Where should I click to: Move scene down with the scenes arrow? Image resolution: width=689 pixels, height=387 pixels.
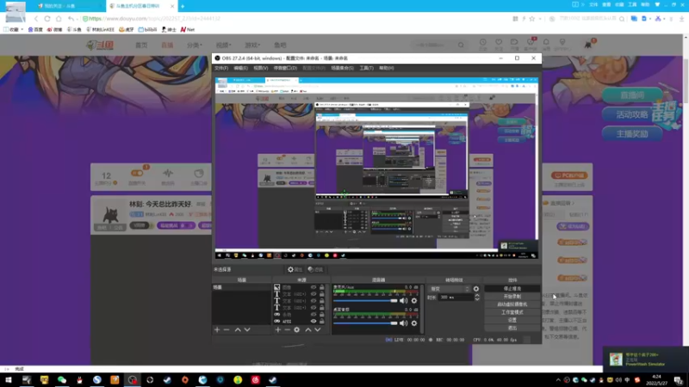coord(247,329)
